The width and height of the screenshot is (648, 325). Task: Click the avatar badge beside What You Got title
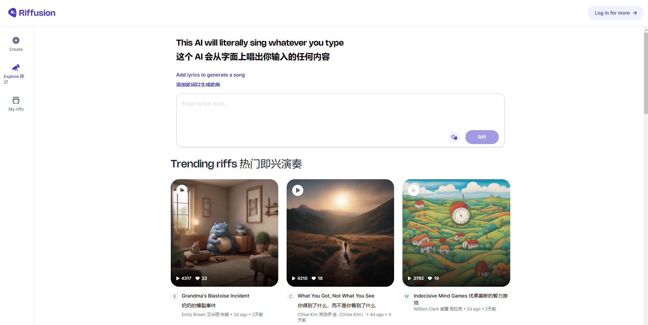click(290, 296)
